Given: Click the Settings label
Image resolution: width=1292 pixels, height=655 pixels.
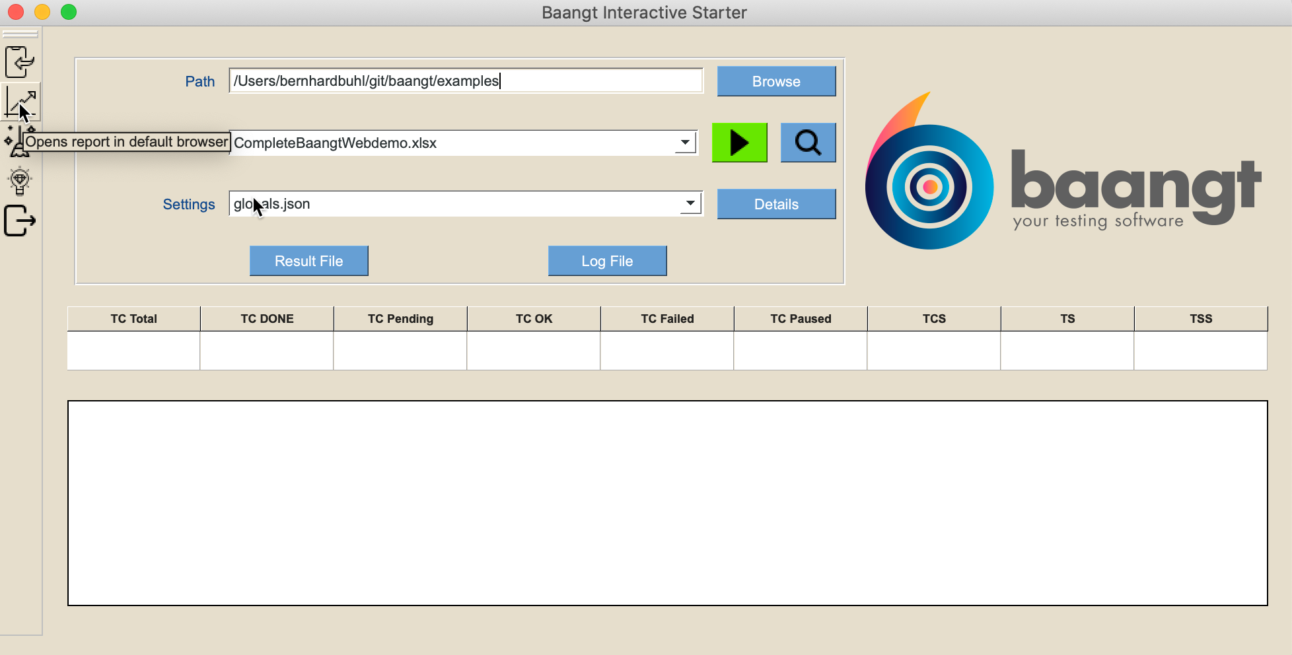Looking at the screenshot, I should coord(189,204).
